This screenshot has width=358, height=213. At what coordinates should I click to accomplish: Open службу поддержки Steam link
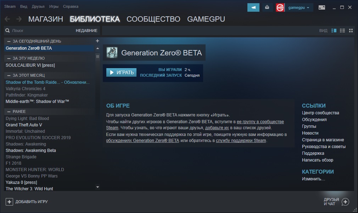(241, 141)
